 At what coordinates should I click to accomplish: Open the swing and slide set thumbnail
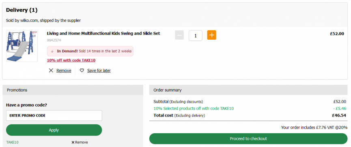click(x=22, y=46)
